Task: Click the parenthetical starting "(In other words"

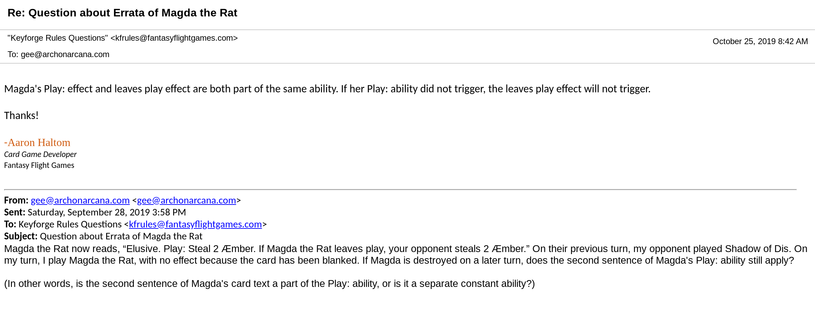Action: point(269,284)
